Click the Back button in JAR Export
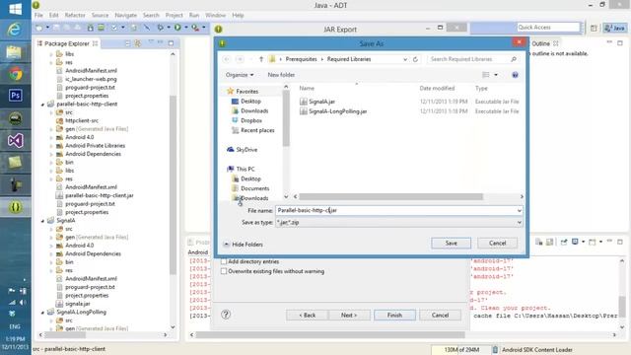Screen dimensions: 631x355 tap(307, 315)
